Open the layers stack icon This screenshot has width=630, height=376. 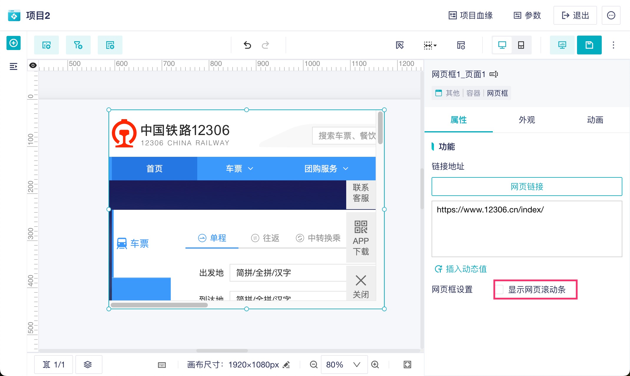coord(88,365)
